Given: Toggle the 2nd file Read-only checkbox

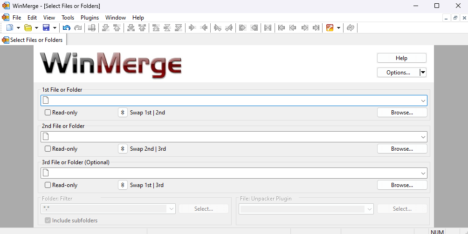Looking at the screenshot, I should pos(48,149).
